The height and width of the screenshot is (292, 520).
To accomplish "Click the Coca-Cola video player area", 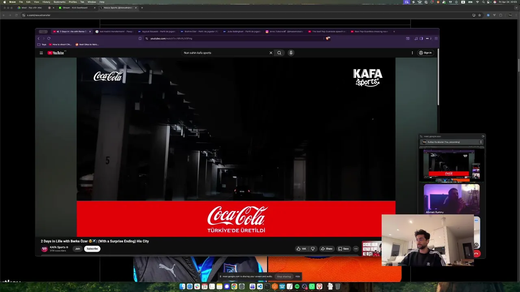I will point(236,147).
